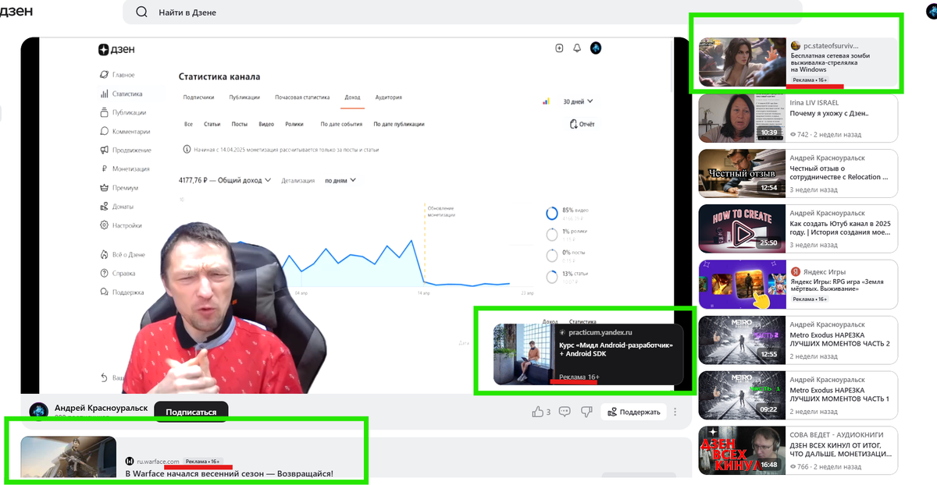
Task: Click the profile avatar in video header
Action: (596, 48)
